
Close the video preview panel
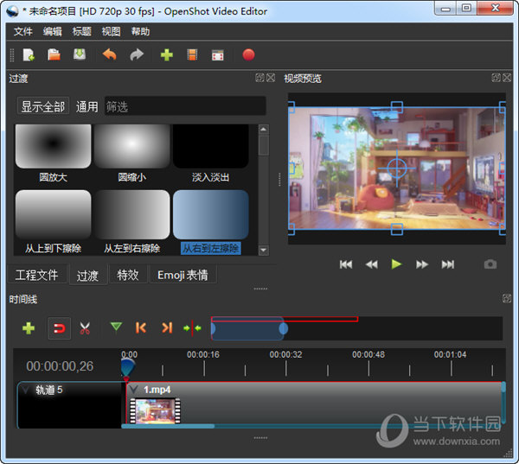coord(507,78)
